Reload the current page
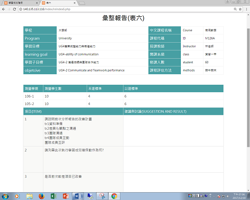The height and width of the screenshot is (200, 250). pyautogui.click(x=14, y=9)
